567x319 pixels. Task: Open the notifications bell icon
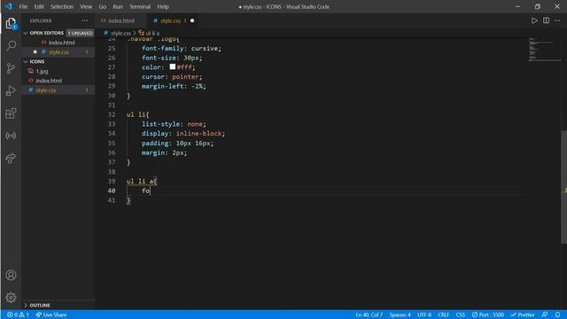(557, 315)
